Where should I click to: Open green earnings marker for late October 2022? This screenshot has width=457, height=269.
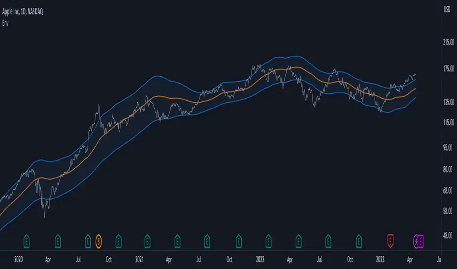(x=359, y=241)
